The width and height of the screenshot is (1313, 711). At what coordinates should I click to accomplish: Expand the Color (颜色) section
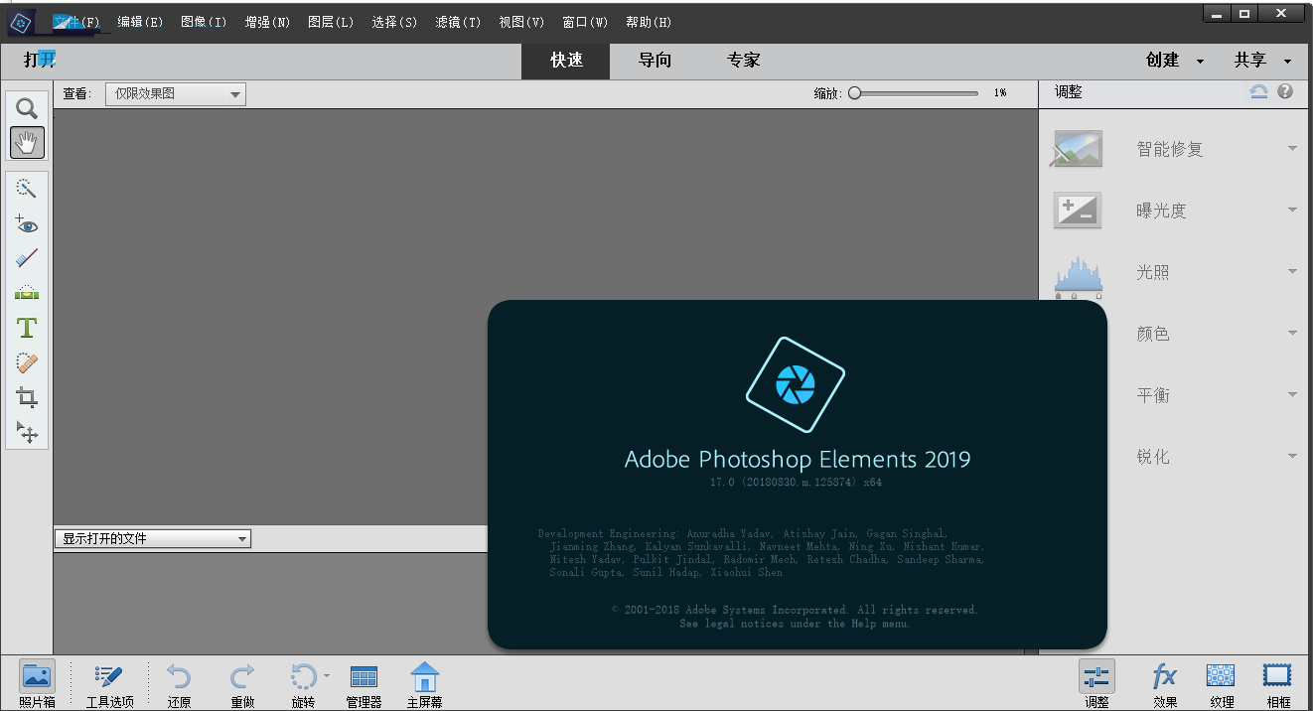click(x=1292, y=334)
